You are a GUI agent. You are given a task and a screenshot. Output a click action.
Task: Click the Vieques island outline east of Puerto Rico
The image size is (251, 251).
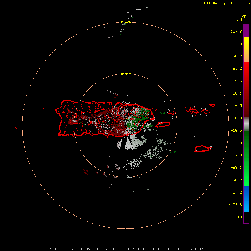pyautogui.click(x=163, y=125)
